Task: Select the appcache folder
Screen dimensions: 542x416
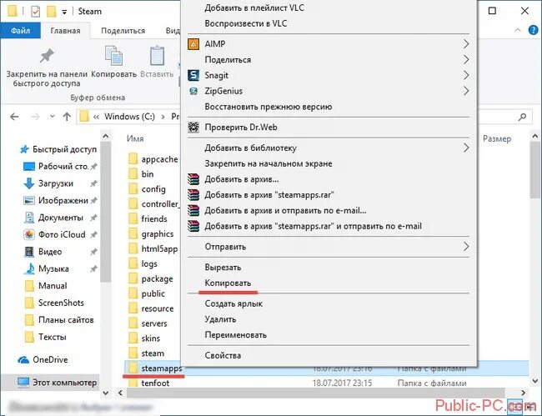Action: pyautogui.click(x=160, y=159)
